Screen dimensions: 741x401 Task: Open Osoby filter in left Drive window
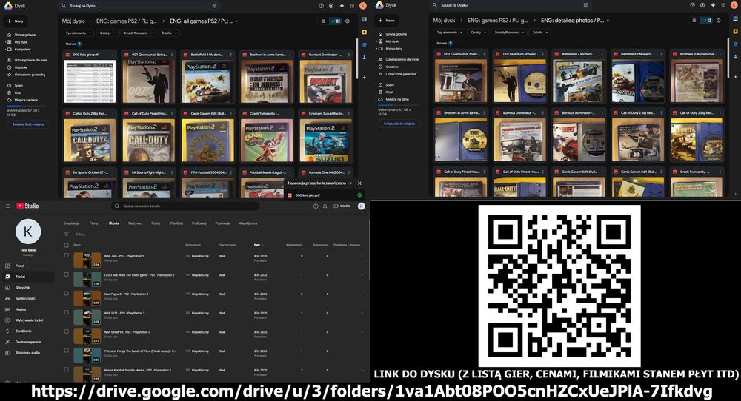click(107, 33)
